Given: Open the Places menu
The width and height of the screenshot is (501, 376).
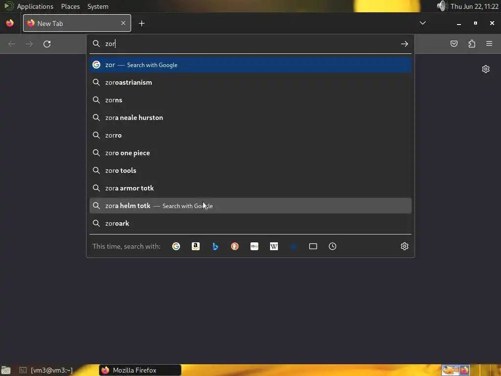Looking at the screenshot, I should click(x=70, y=6).
